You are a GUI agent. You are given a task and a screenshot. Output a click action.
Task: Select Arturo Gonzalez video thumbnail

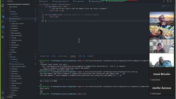(162, 18)
